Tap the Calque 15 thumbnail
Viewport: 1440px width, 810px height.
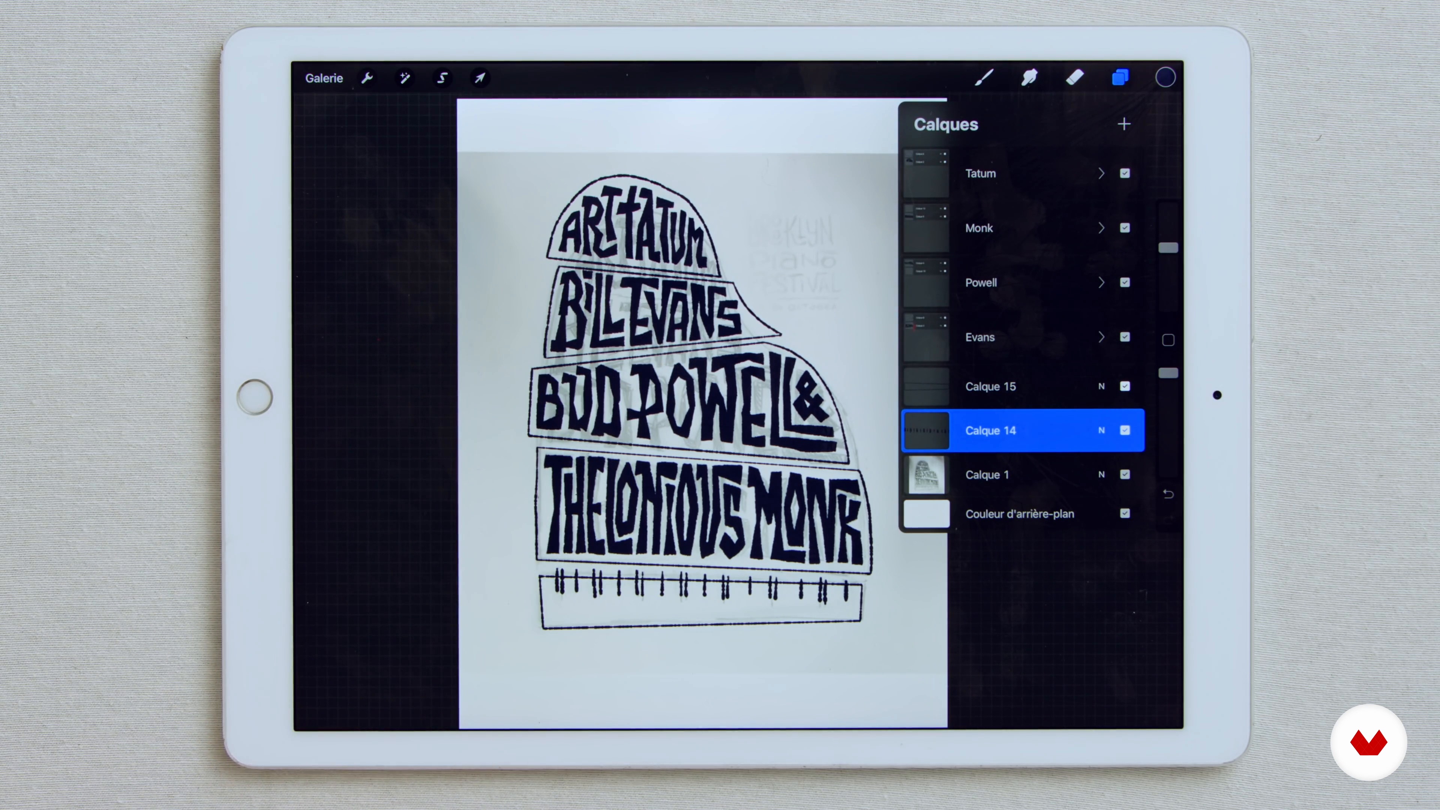click(926, 386)
